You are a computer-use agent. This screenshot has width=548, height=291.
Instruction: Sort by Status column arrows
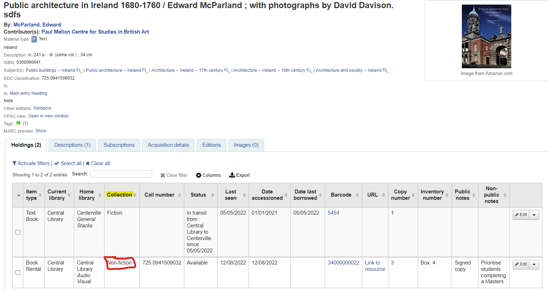213,195
